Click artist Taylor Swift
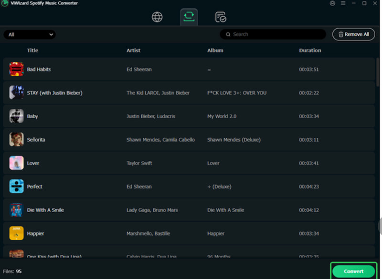This screenshot has height=279, width=382. [139, 163]
